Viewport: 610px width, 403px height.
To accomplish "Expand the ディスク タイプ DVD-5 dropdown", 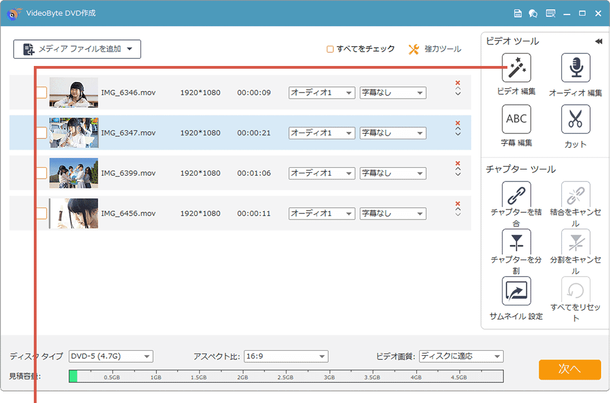I will pos(111,356).
